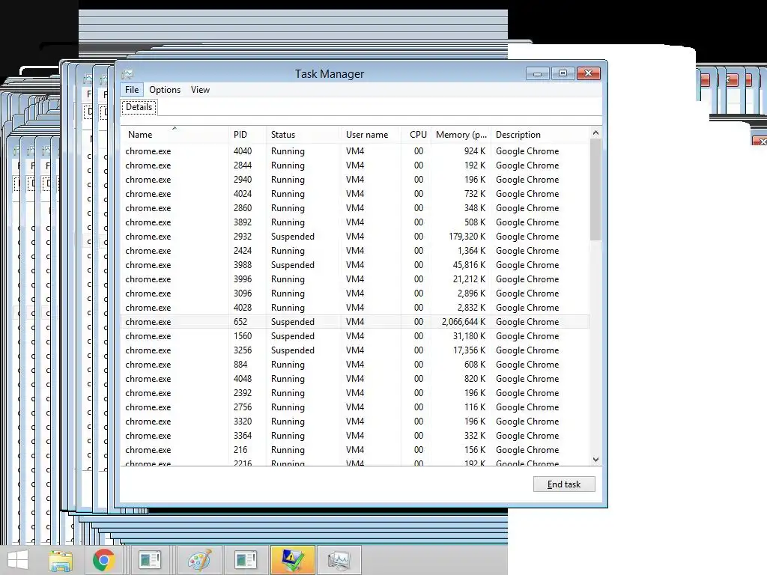Select chrome.exe row with PID 3320
767x575 pixels.
point(354,422)
